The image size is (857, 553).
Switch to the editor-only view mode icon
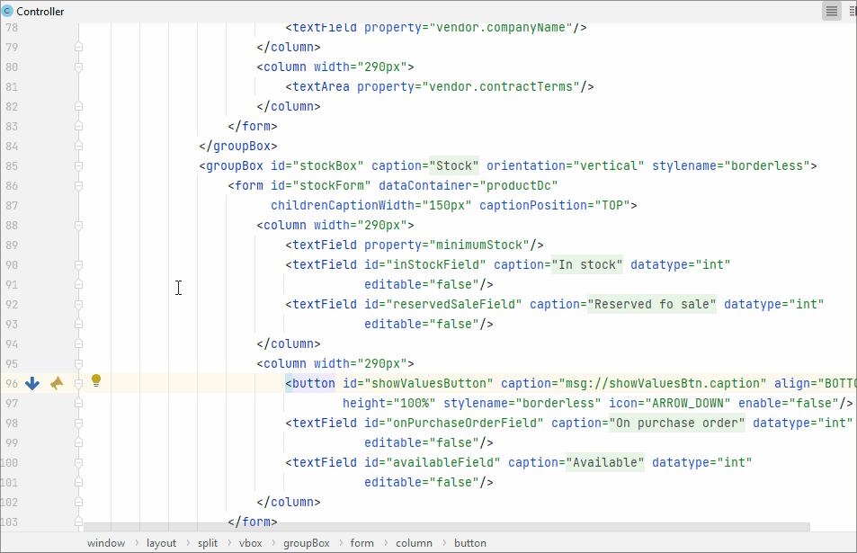tap(832, 11)
